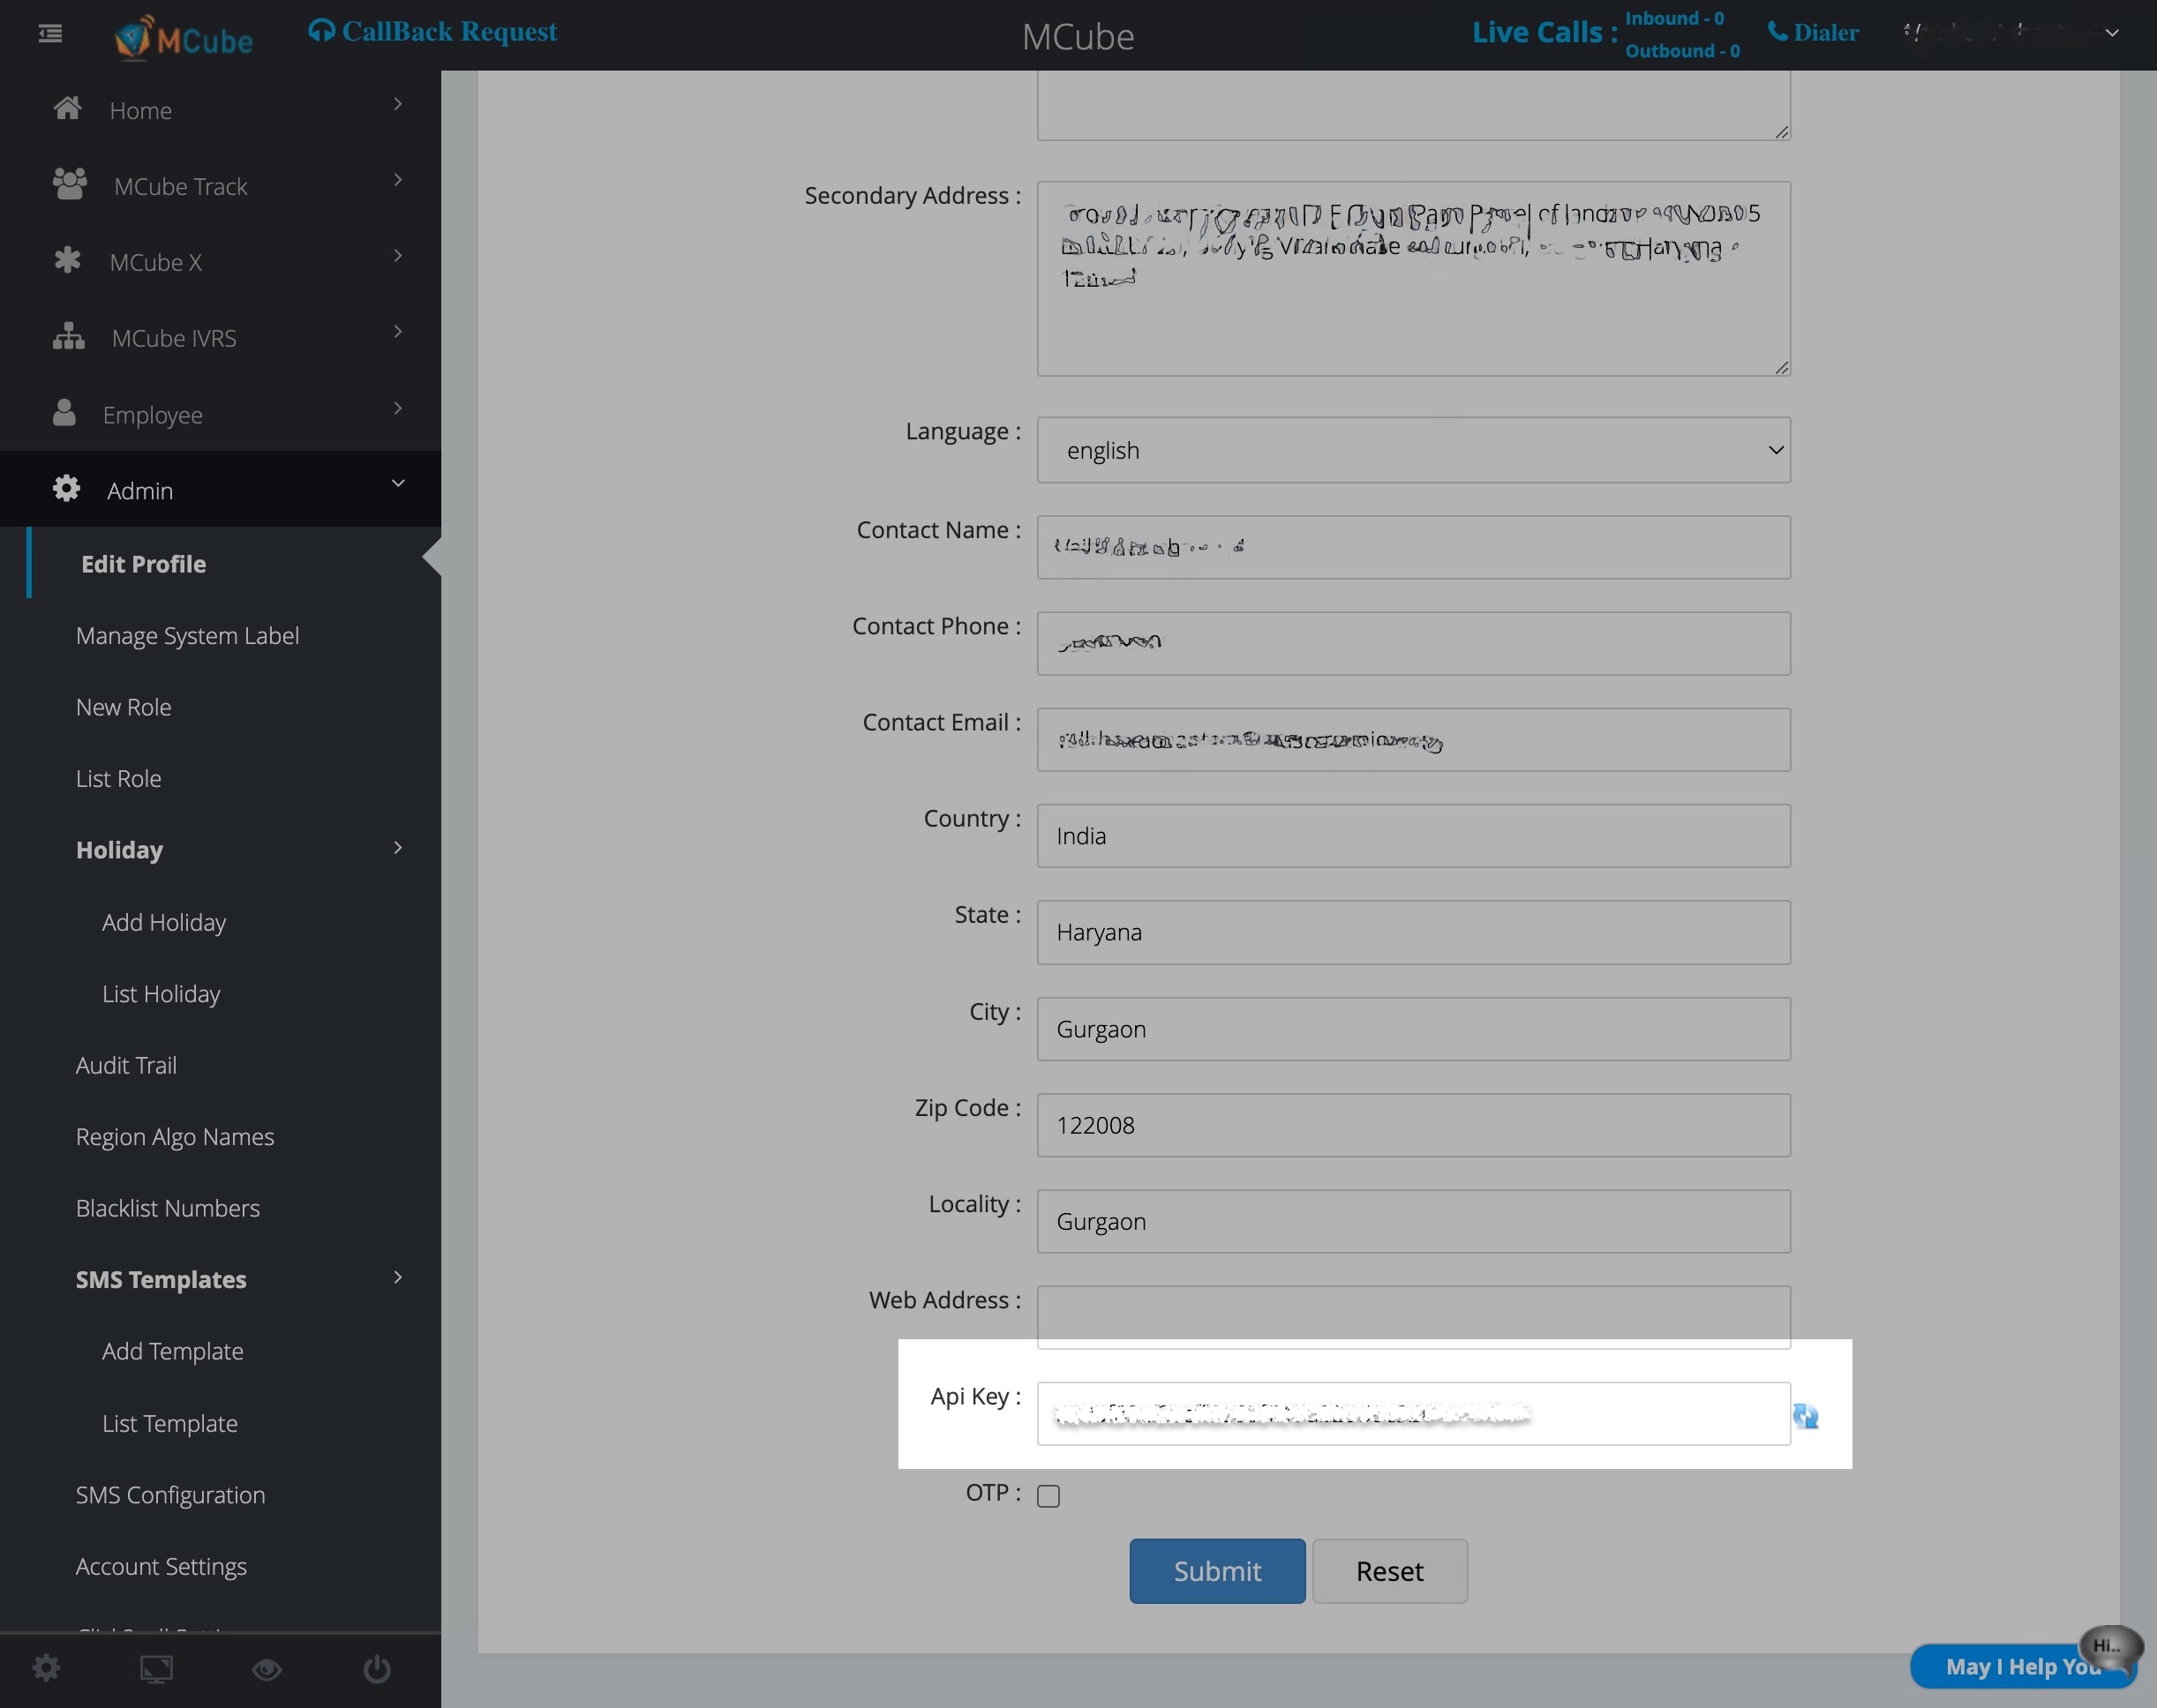Open the Language dropdown

coord(1413,450)
